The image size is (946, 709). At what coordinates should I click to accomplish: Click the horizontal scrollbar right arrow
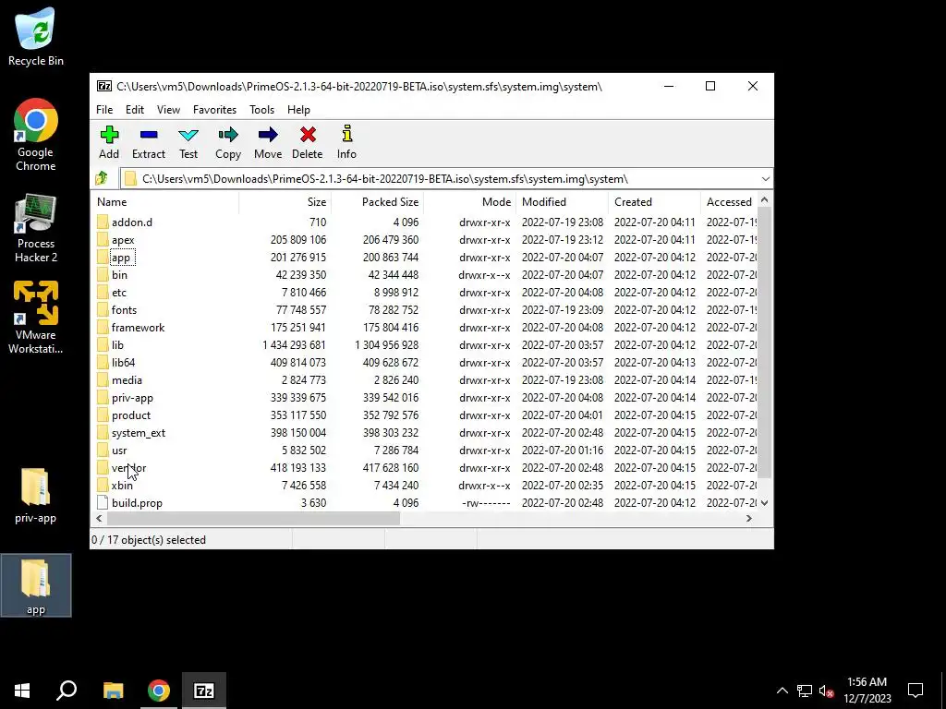click(749, 519)
